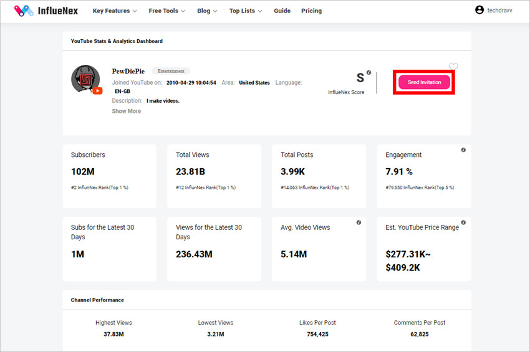Click the Total Views value 23.81B
Screen dimensions: 530x352
point(190,171)
